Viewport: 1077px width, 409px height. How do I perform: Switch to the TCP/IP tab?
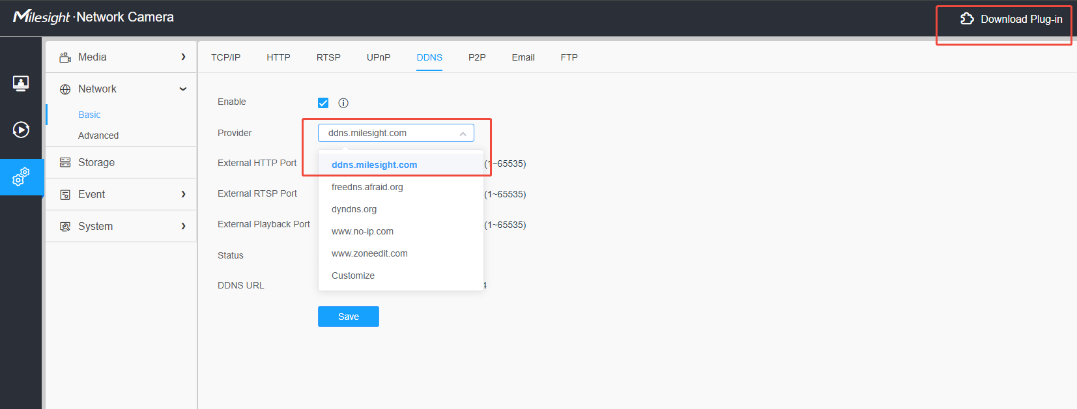click(225, 57)
